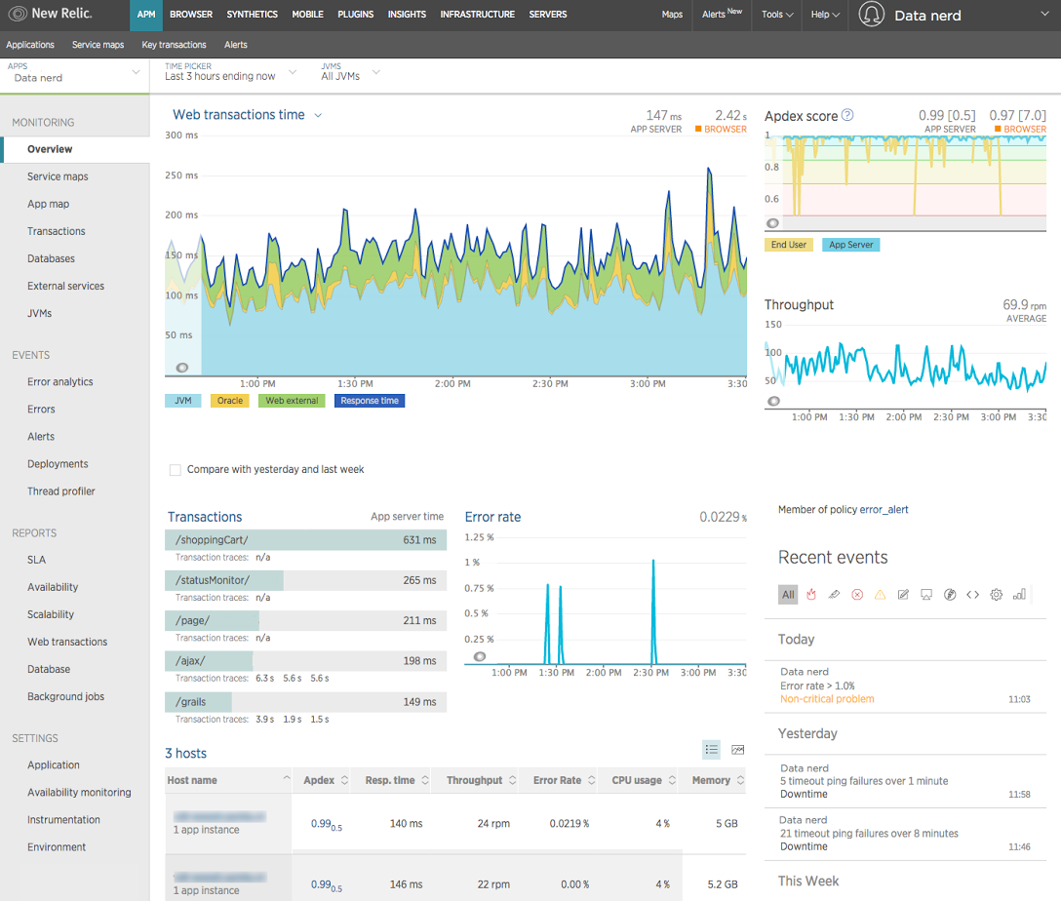1061x901 pixels.
Task: Filter recent events by red fire icon
Action: (x=811, y=595)
